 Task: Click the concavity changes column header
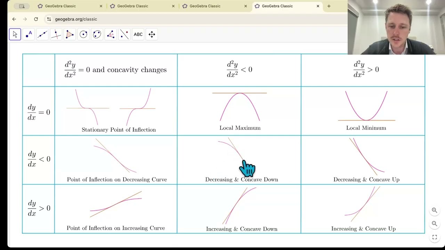click(x=115, y=69)
